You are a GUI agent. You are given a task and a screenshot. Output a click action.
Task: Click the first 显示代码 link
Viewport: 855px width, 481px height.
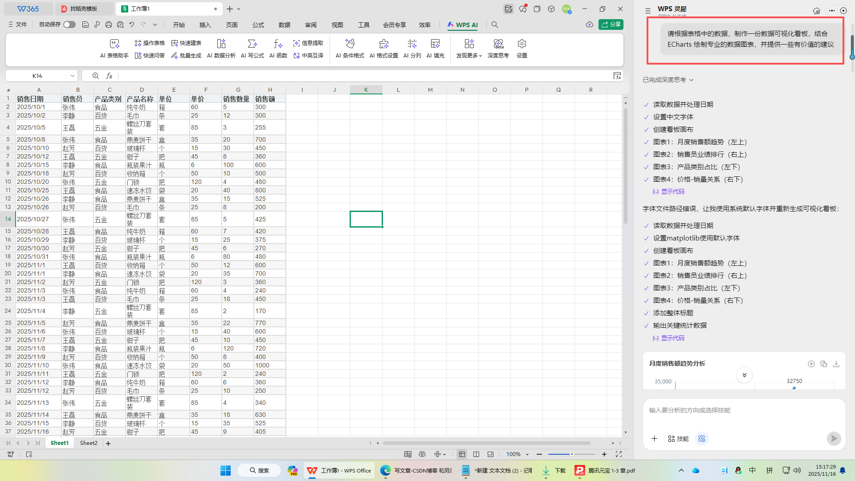[672, 192]
